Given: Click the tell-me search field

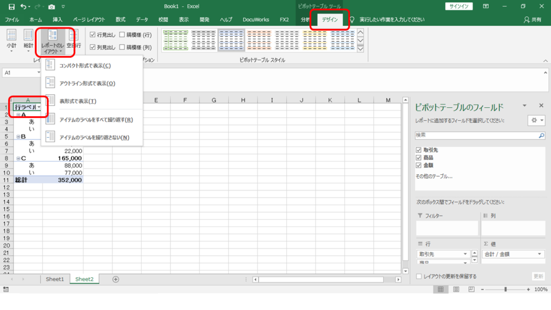Looking at the screenshot, I should pyautogui.click(x=392, y=20).
